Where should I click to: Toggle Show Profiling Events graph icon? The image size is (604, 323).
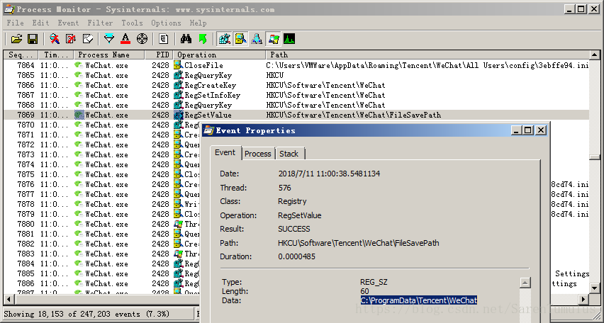[289, 38]
